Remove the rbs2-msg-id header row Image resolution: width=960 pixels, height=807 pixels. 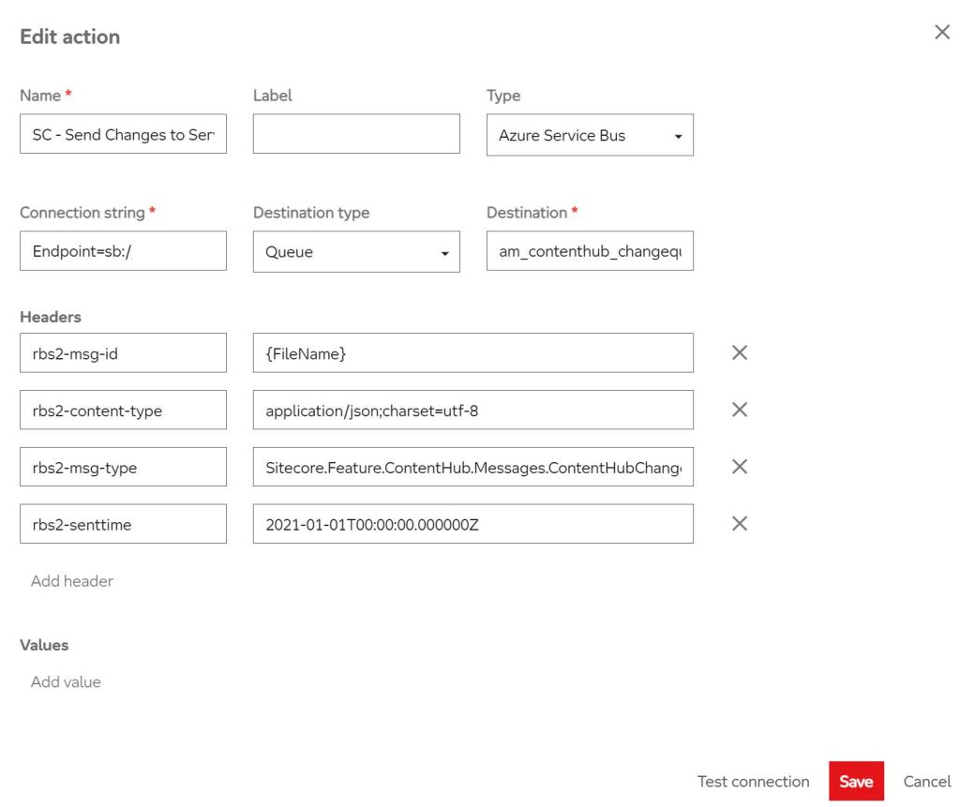[739, 352]
